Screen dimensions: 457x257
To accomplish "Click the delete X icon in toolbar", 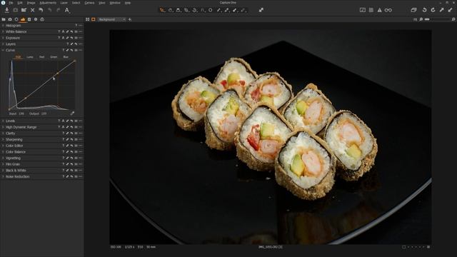I will point(32,10).
